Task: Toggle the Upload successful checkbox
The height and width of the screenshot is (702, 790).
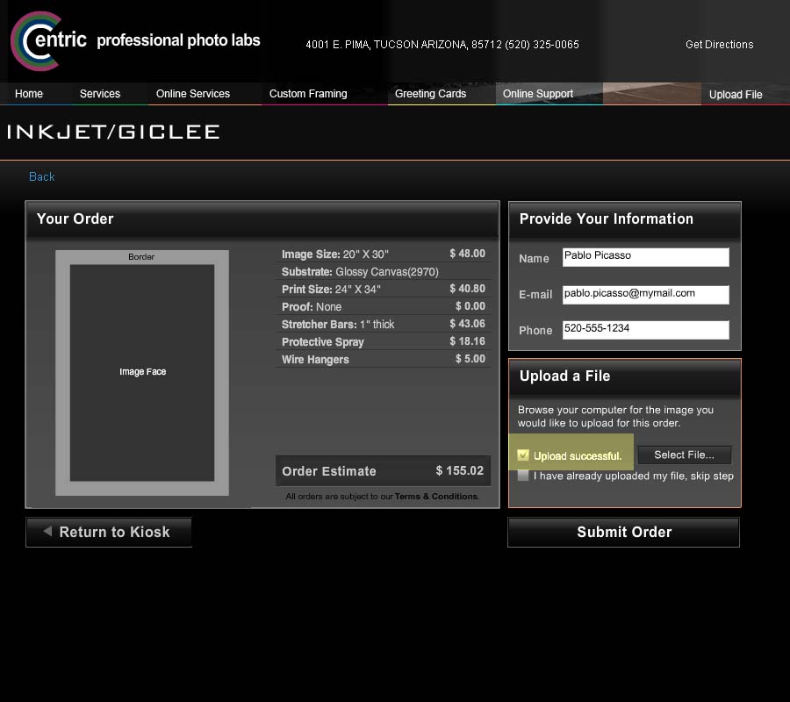Action: click(523, 455)
